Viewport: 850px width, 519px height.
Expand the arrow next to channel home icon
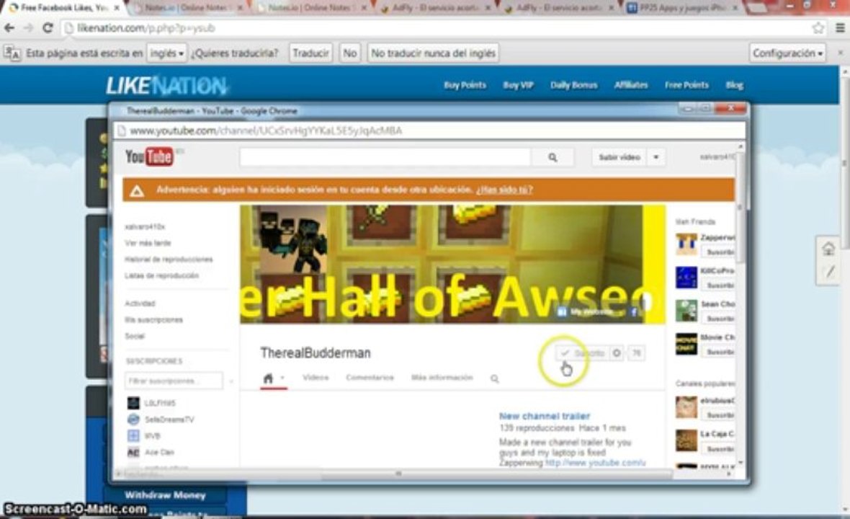pos(282,378)
